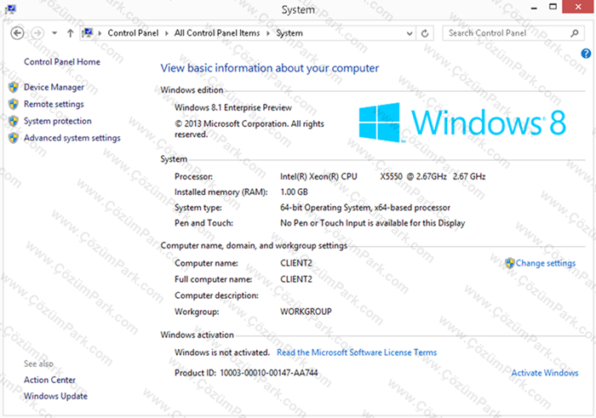The width and height of the screenshot is (596, 418).
Task: Go up one level with Up arrow
Action: click(x=70, y=33)
